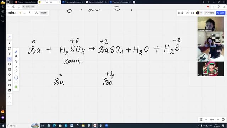Choose the highlighter in drawing submenu

pos(16,57)
